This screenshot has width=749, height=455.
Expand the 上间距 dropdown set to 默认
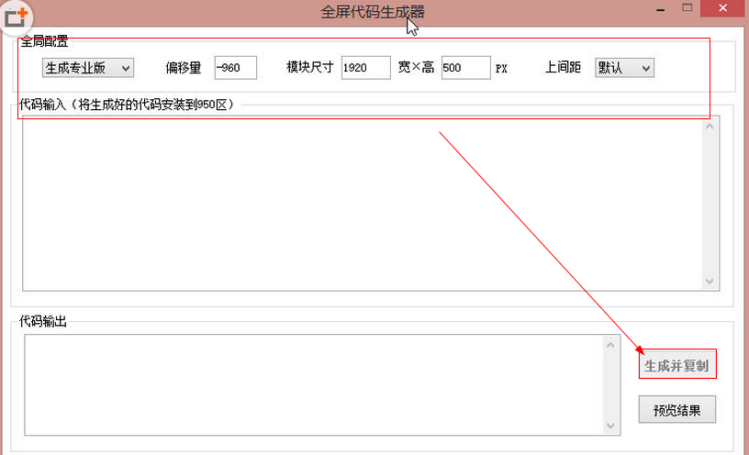tap(624, 68)
